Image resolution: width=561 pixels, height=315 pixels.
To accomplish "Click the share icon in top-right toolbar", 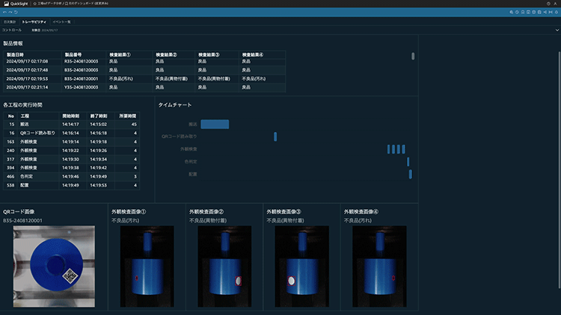I will point(543,13).
